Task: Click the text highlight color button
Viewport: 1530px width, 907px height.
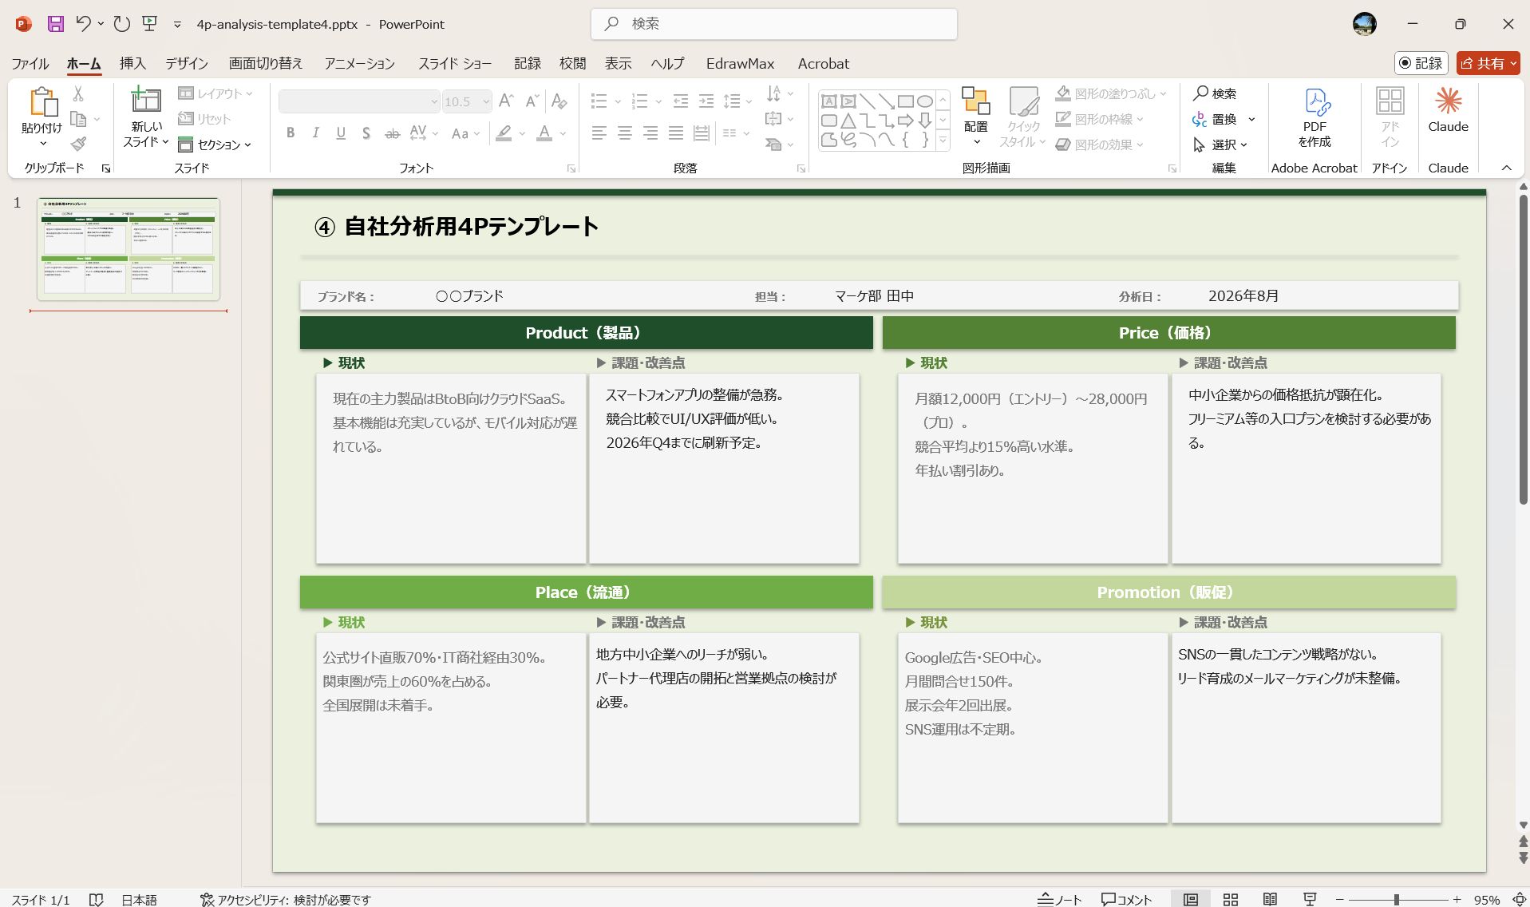Action: pyautogui.click(x=504, y=133)
